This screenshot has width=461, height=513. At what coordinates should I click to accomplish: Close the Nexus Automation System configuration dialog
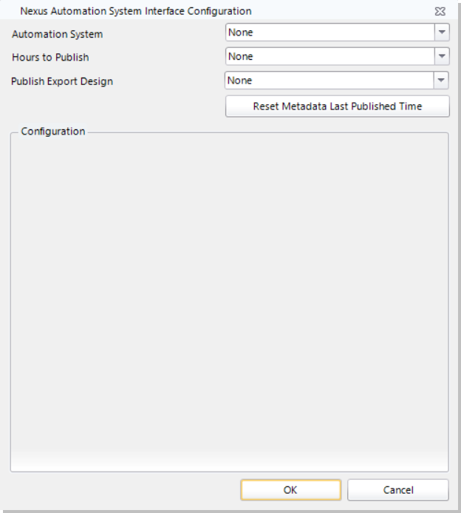[x=440, y=12]
